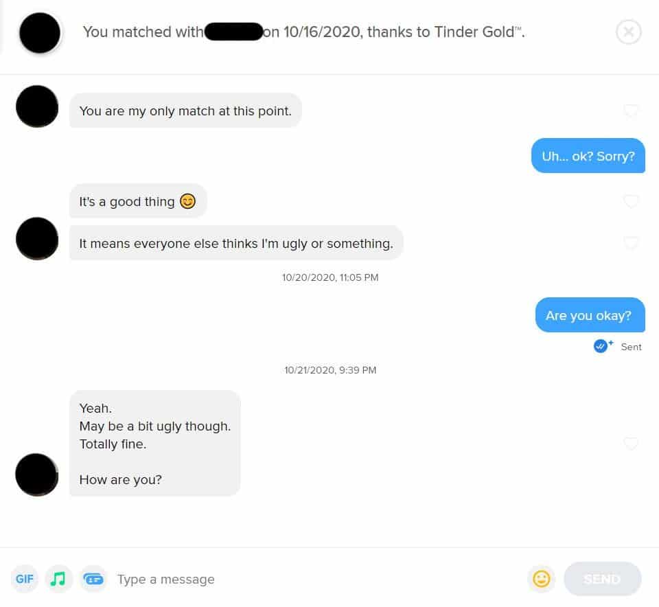Select the 'Are you okay?' sent bubble
Screen dimensions: 659x607
(590, 315)
